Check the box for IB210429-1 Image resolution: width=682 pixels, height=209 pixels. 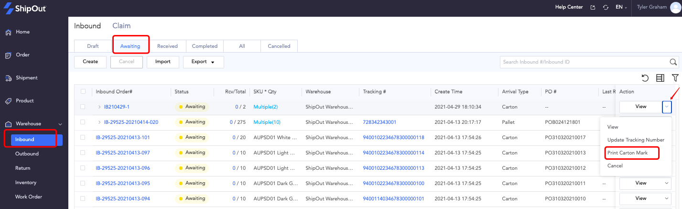(83, 107)
